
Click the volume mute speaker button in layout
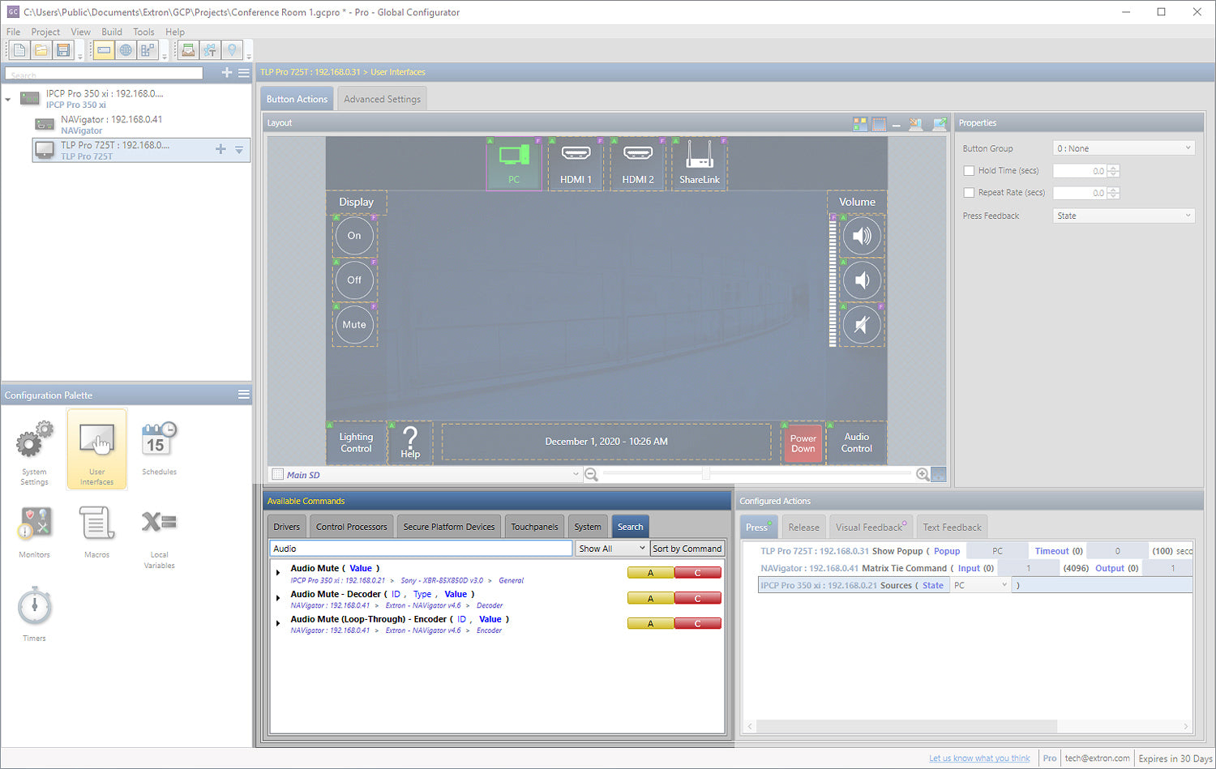pos(862,325)
